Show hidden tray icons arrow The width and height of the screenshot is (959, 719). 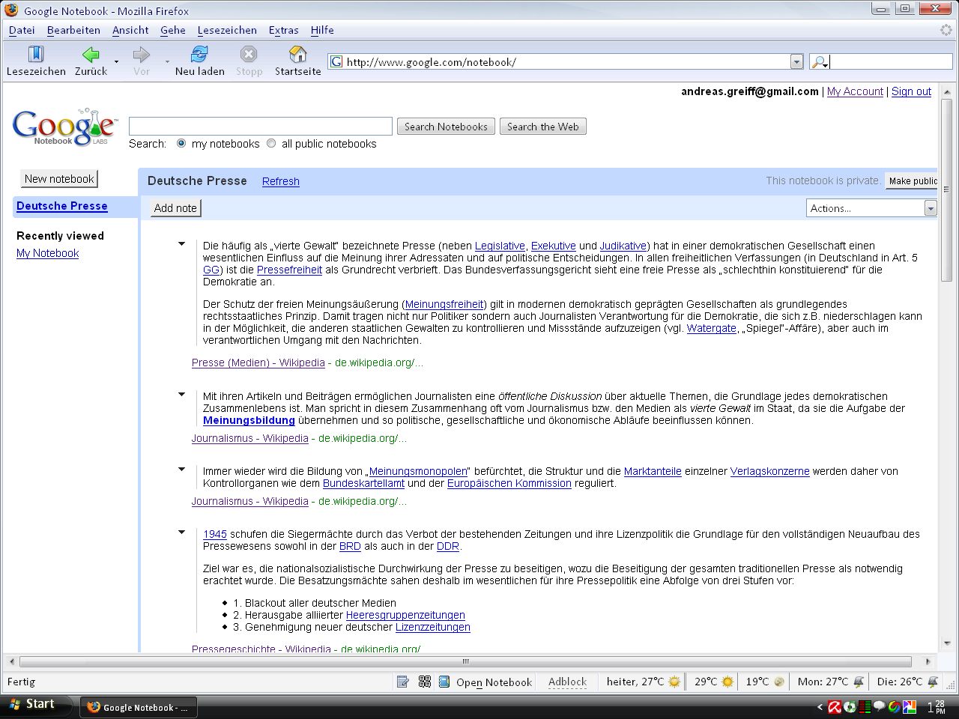pyautogui.click(x=820, y=706)
